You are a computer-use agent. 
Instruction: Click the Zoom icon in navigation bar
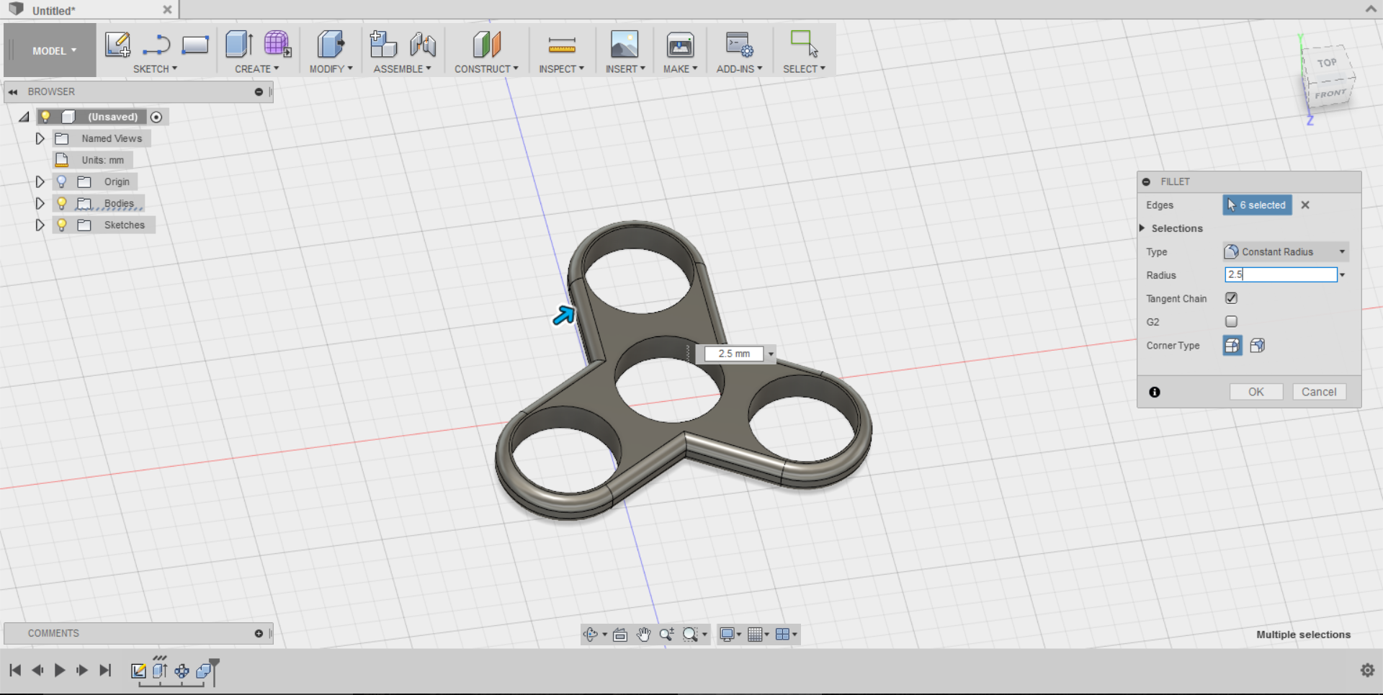pos(667,635)
